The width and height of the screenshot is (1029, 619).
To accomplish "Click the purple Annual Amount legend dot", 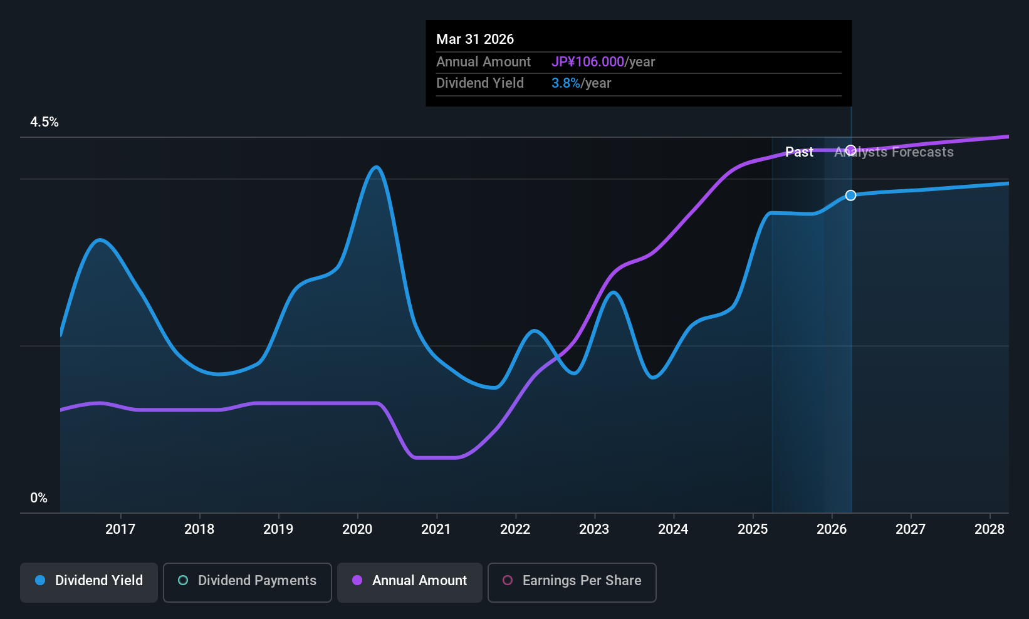I will [x=357, y=580].
